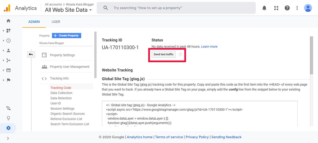Open Realtime clock icon in sidebar
Viewport: 318px width, 143px height.
coord(8,41)
